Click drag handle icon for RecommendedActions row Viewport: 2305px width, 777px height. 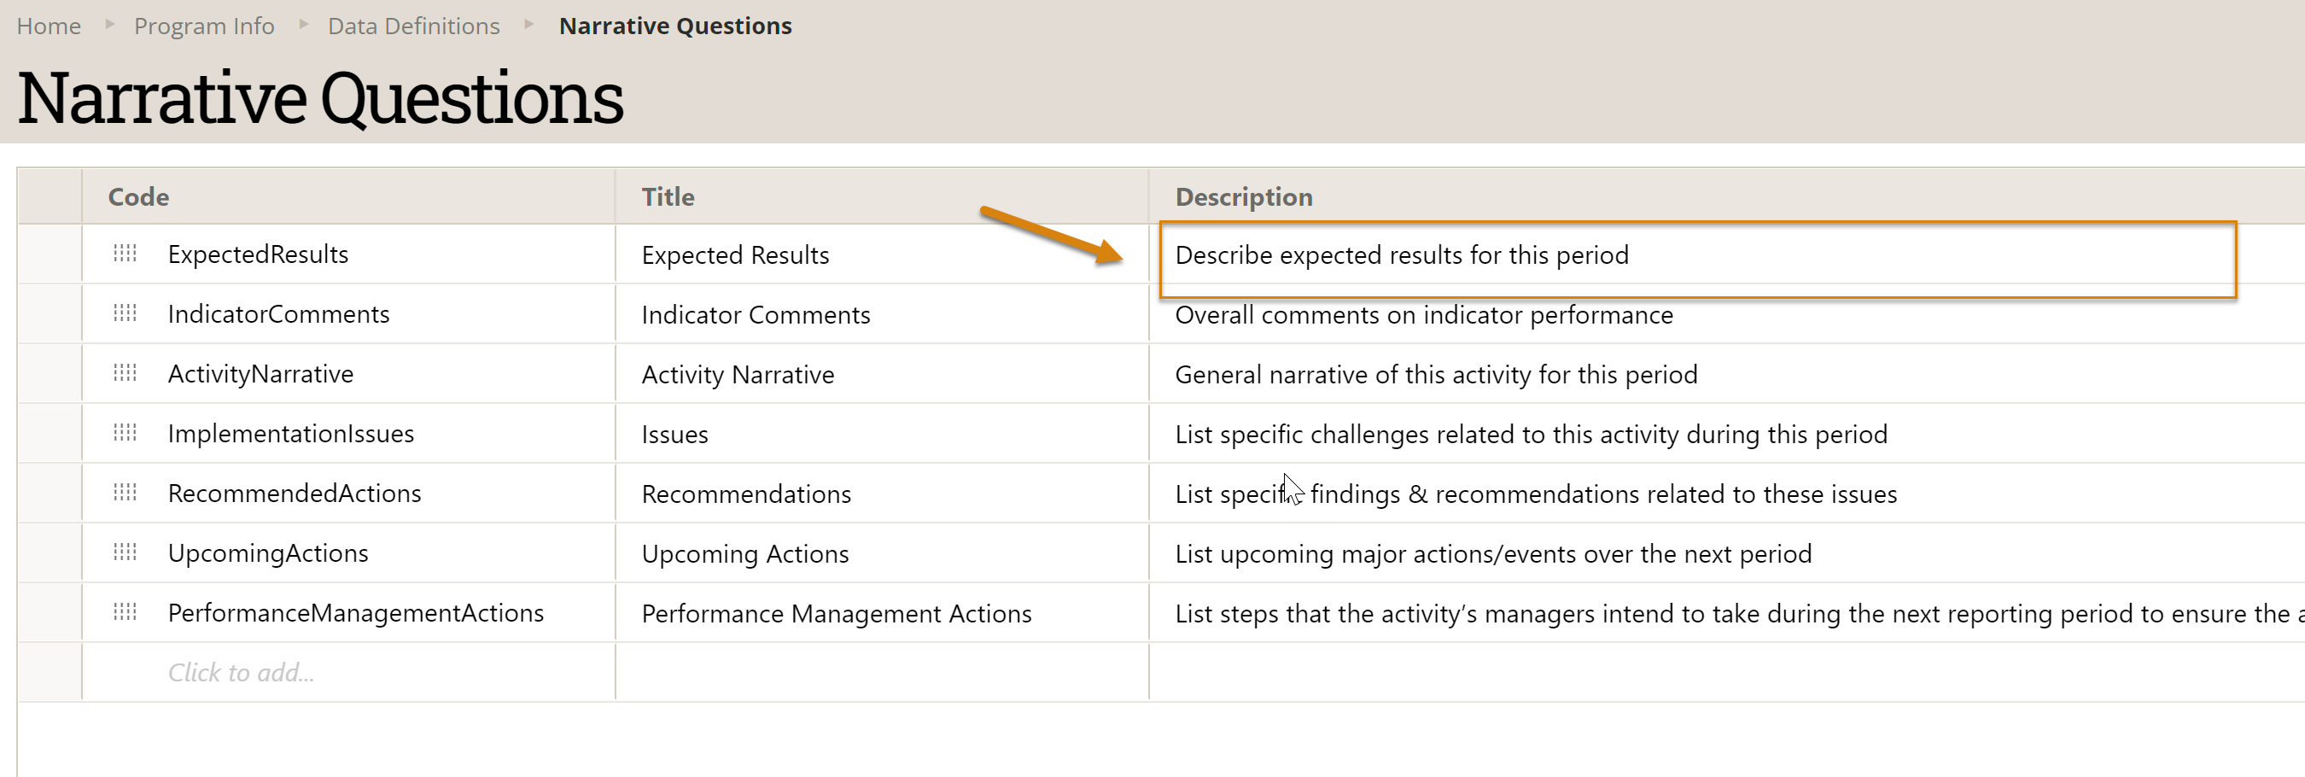[125, 494]
